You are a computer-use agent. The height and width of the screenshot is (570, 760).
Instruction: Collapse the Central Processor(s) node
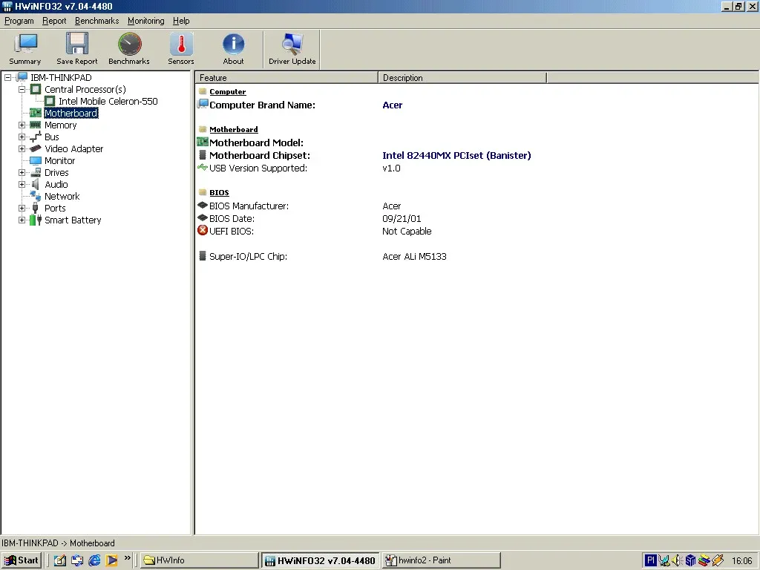[22, 89]
